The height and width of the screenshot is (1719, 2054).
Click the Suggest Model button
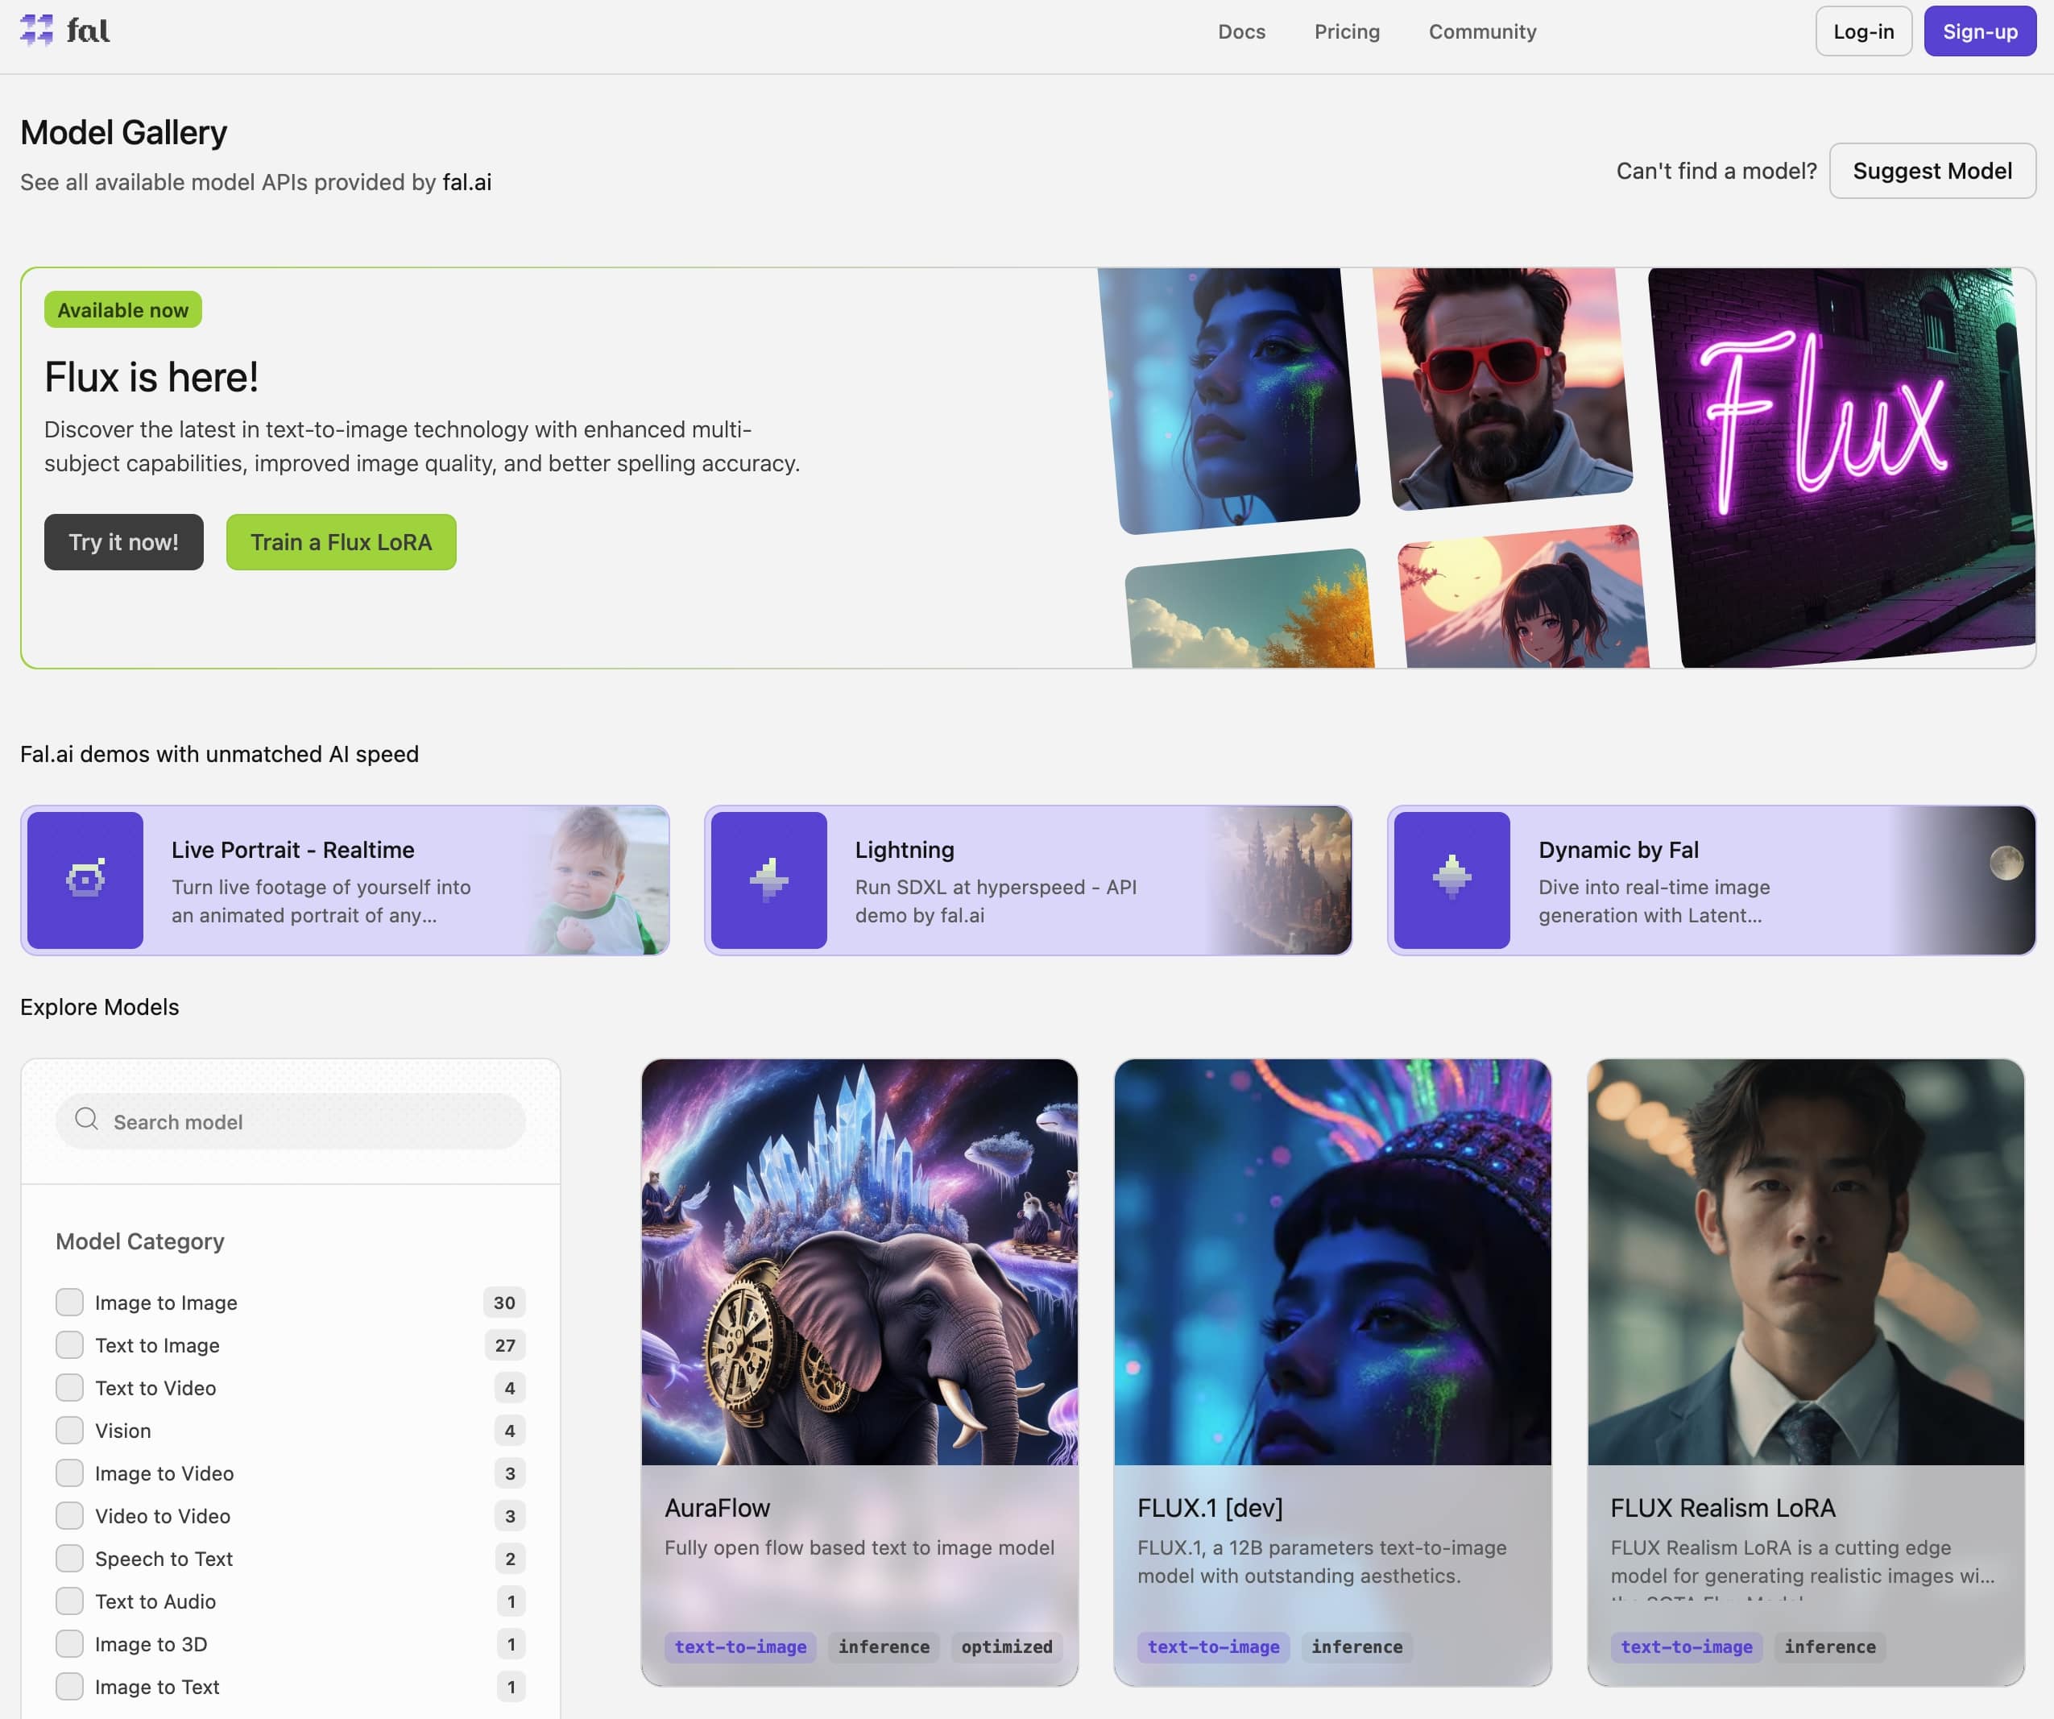[x=1933, y=169]
